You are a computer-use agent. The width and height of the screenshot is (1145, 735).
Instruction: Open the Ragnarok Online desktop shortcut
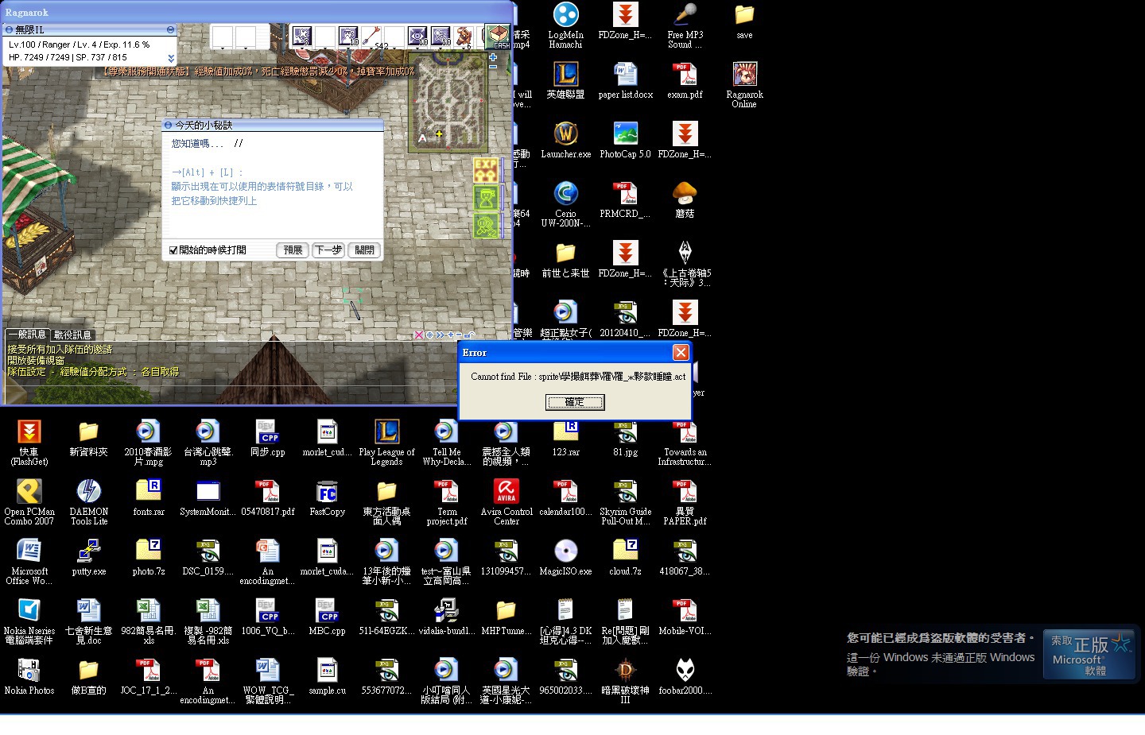744,84
